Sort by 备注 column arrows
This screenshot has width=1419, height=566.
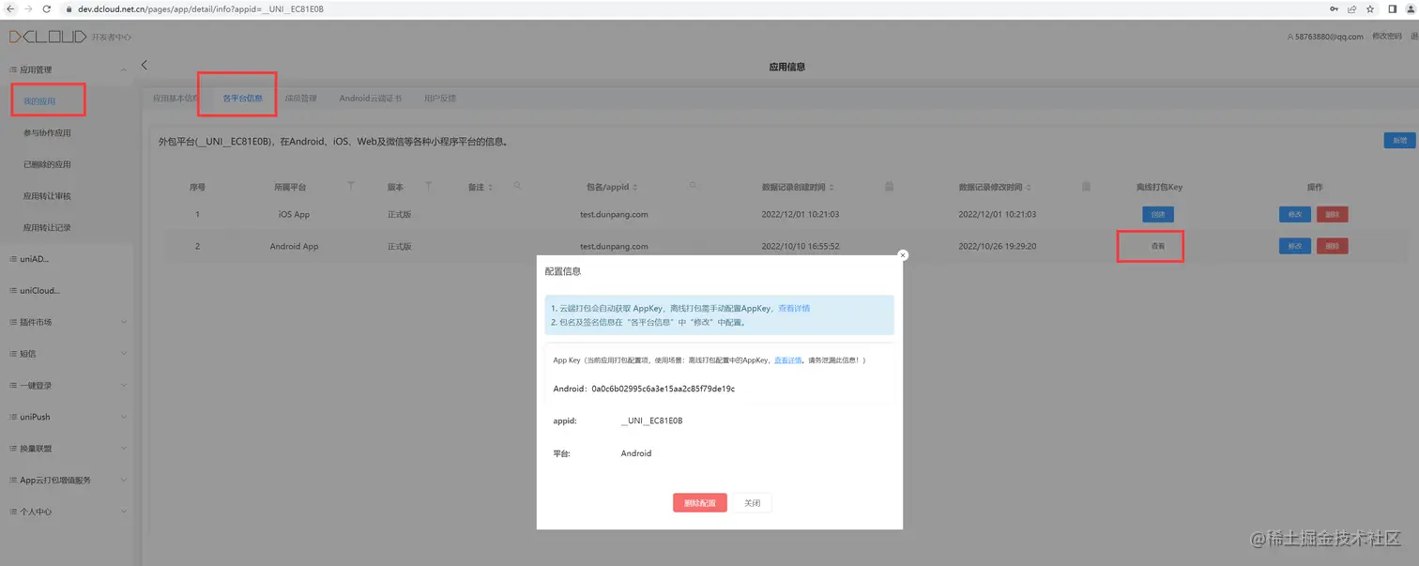tap(490, 188)
